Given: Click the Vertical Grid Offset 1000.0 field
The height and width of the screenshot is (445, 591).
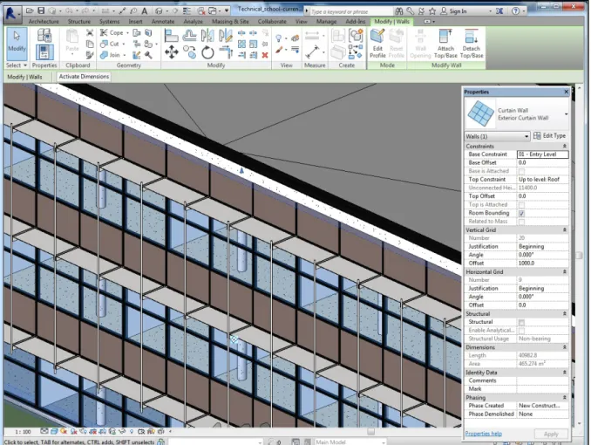Looking at the screenshot, I should [x=542, y=264].
